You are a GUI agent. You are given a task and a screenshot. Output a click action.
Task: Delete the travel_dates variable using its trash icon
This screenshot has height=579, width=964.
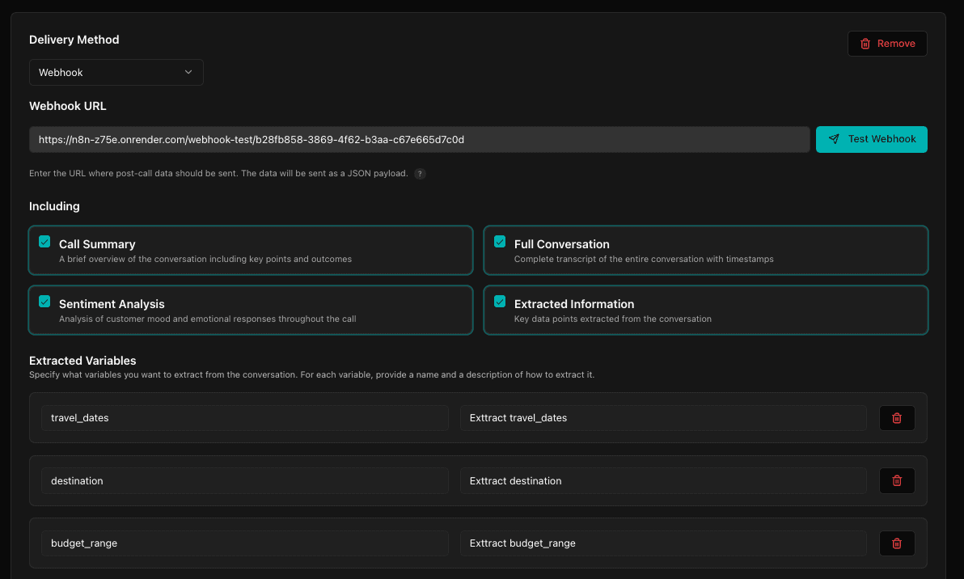click(x=897, y=418)
